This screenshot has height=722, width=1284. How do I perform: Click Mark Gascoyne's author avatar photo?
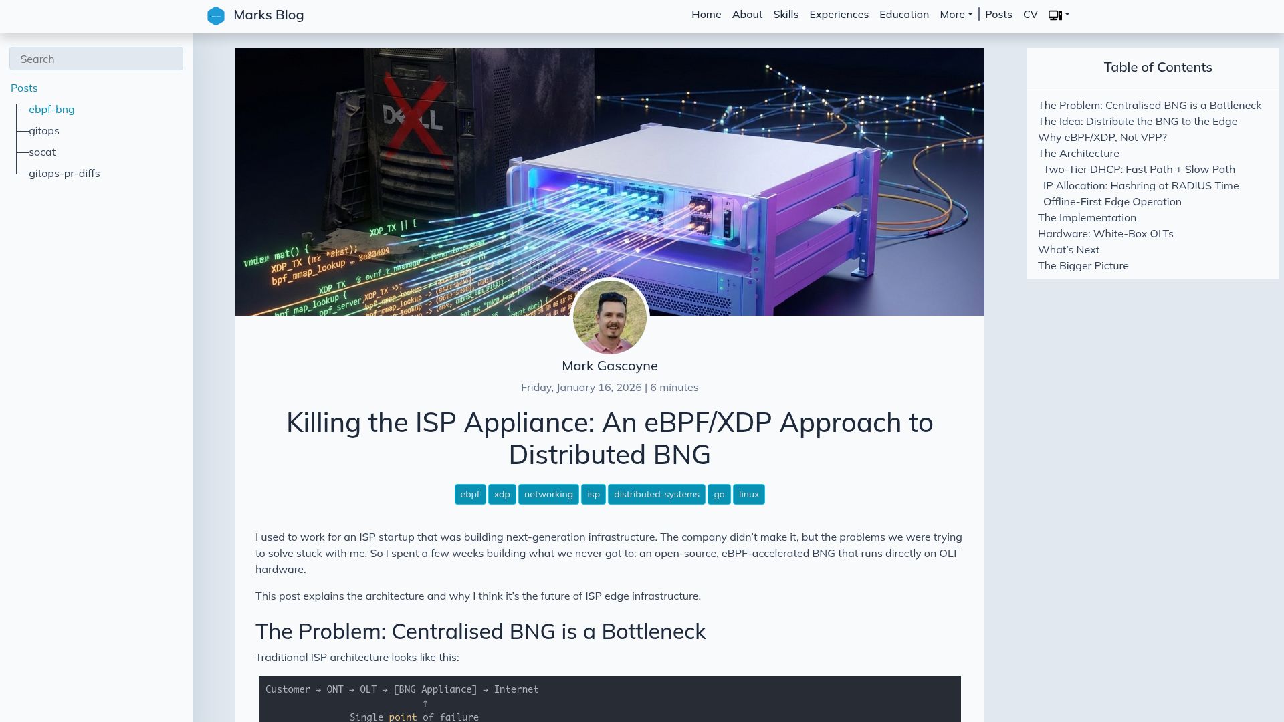click(610, 317)
